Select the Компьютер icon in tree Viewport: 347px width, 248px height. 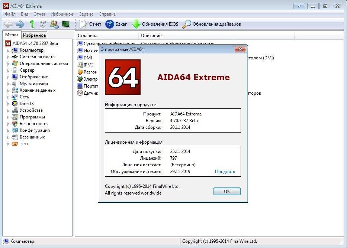coord(15,50)
